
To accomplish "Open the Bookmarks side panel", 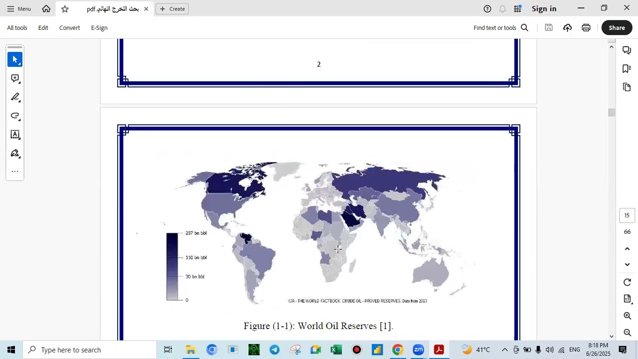I will 627,68.
